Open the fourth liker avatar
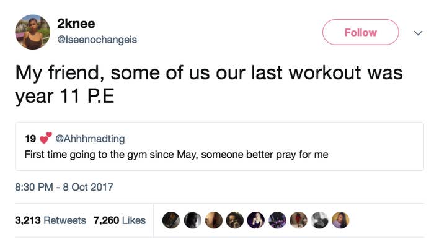 235,220
